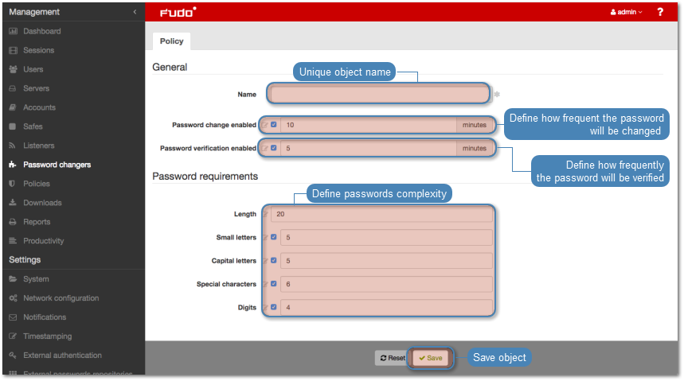Screen dimensions: 684x381
Task: Toggle the Capital letters checkbox
Action: 274,260
